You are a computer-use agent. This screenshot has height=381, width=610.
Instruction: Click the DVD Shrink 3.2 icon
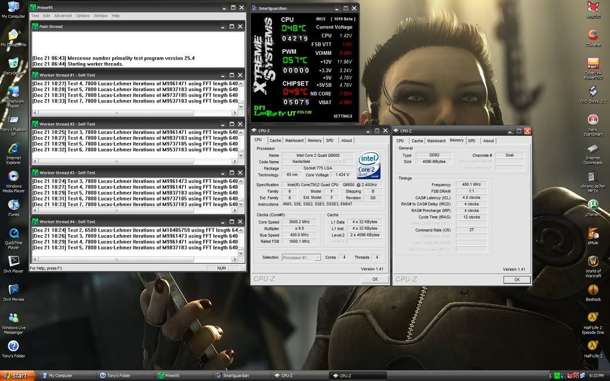tap(593, 95)
